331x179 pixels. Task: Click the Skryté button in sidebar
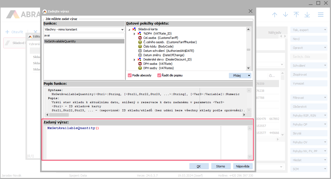coord(309,133)
